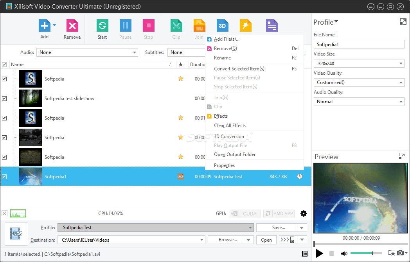
Task: Choose Rename from the context menu
Action: click(222, 57)
